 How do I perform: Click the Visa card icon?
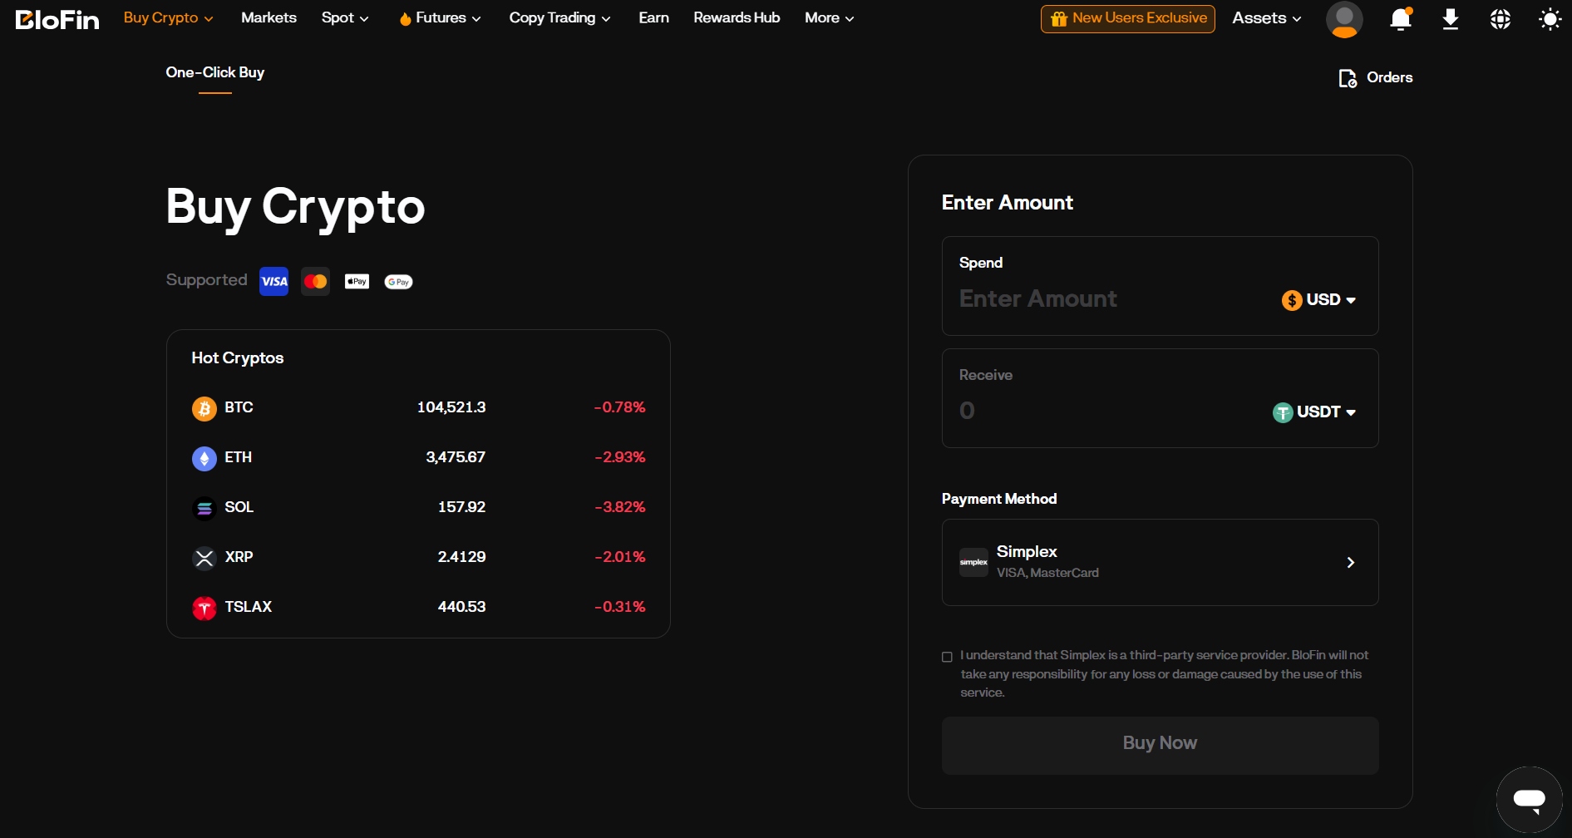tap(273, 281)
